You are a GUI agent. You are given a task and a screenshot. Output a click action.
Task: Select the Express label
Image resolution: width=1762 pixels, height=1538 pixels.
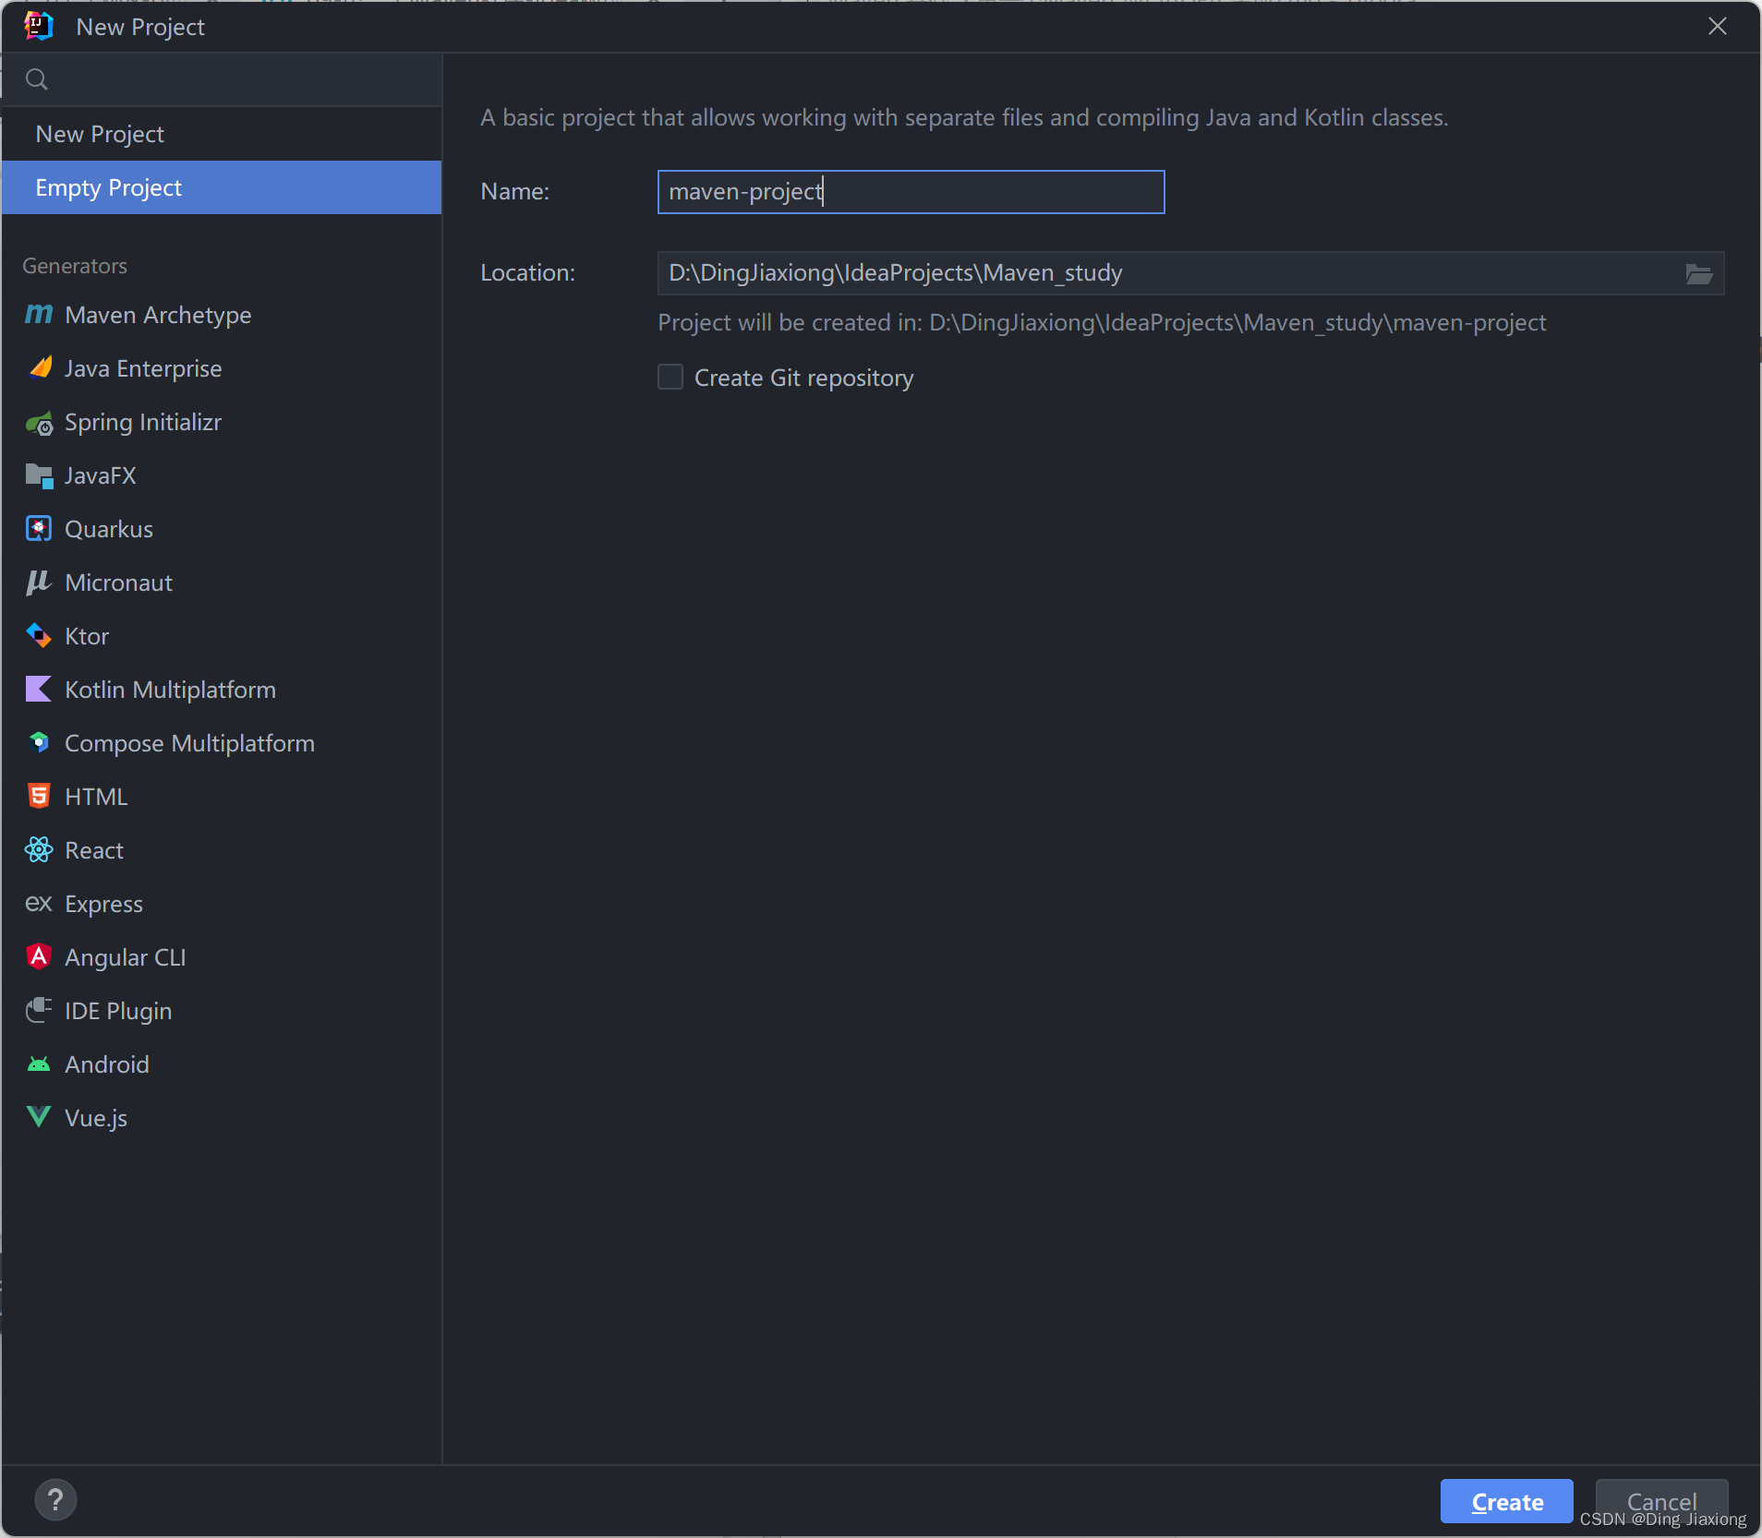[x=103, y=904]
